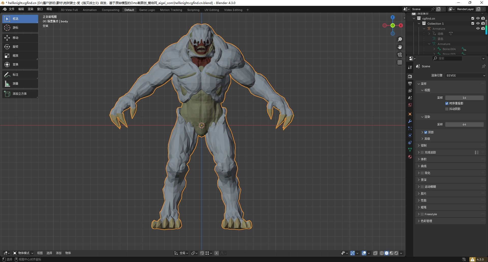The height and width of the screenshot is (262, 488).
Task: Open the 全局 transform orientation dropdown
Action: (181, 253)
